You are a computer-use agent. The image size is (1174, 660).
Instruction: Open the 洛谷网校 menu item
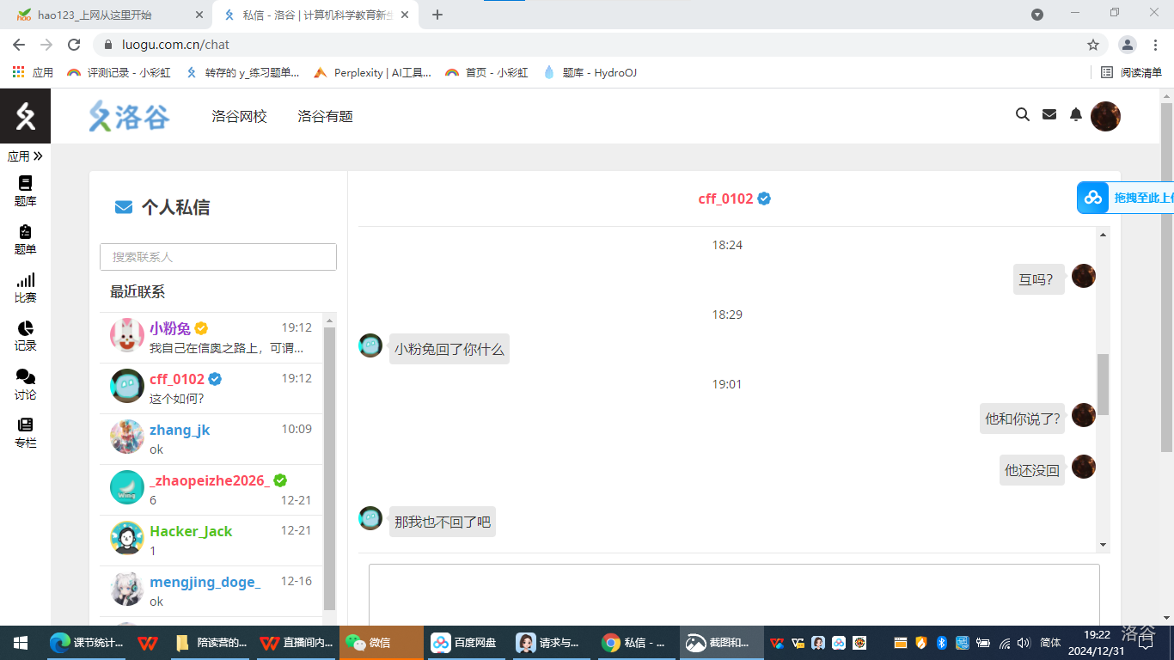pos(239,116)
